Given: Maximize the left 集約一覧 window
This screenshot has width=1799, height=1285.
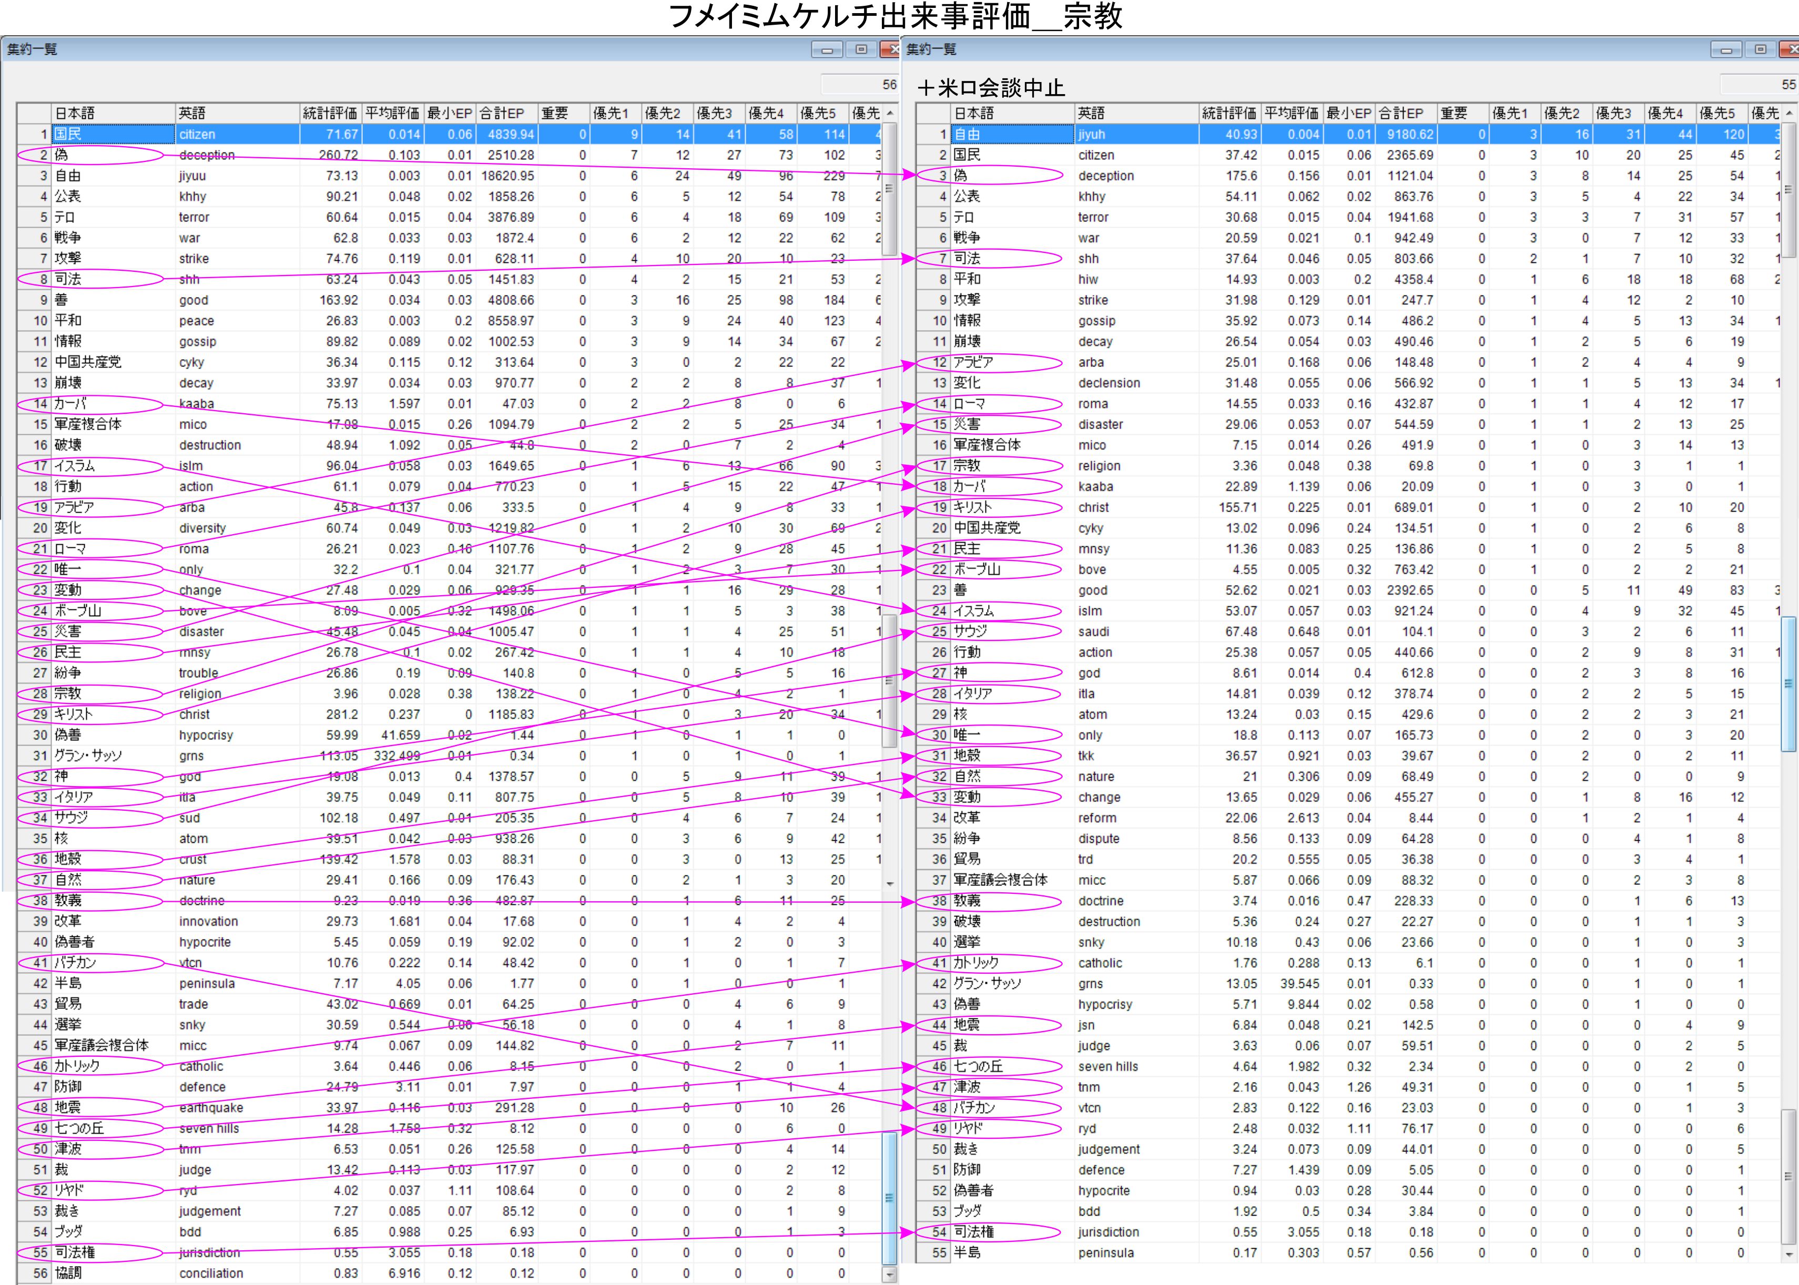Looking at the screenshot, I should [861, 50].
